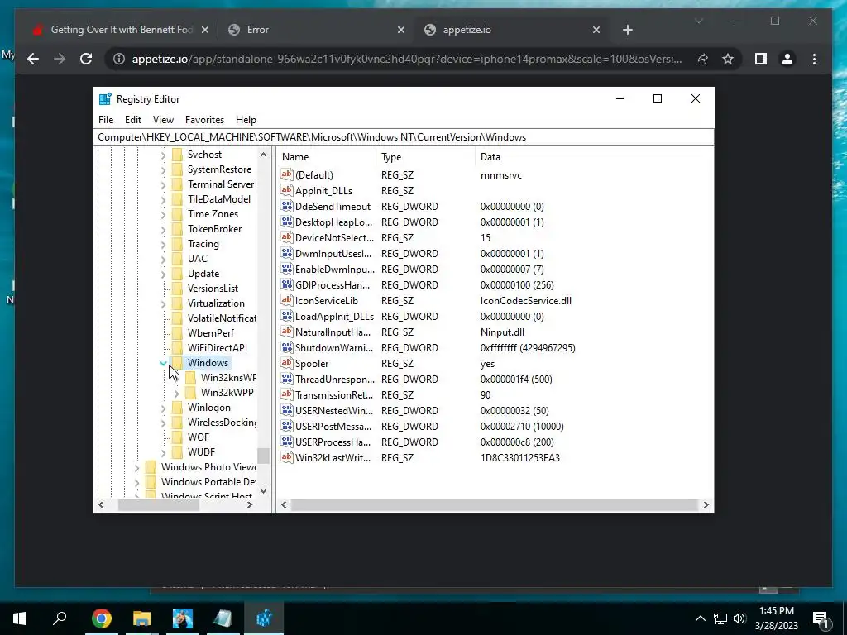
Task: Bookmark this page with star icon
Action: pyautogui.click(x=728, y=59)
